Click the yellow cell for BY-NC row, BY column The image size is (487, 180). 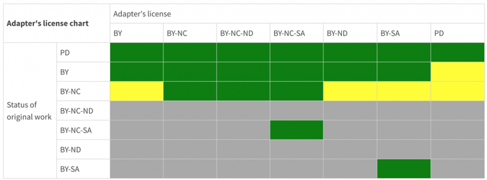point(136,91)
